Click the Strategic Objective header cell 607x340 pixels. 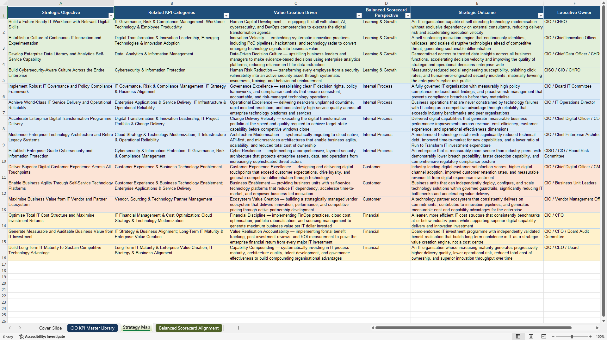click(x=61, y=12)
